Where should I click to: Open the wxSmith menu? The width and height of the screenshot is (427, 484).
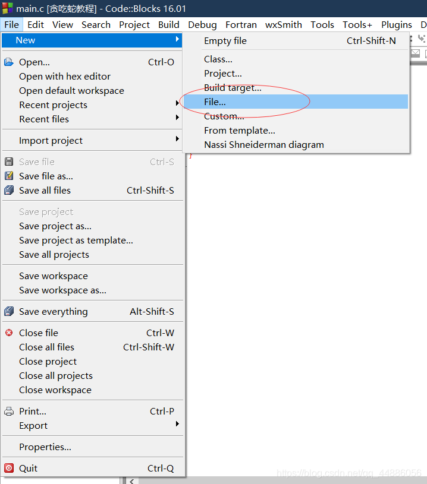[x=284, y=25]
